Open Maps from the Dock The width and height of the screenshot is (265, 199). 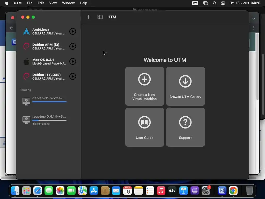pyautogui.click(x=83, y=191)
